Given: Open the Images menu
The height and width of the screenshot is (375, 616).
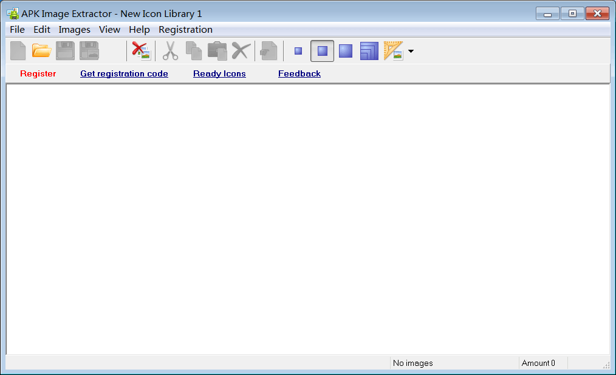Looking at the screenshot, I should (x=74, y=30).
